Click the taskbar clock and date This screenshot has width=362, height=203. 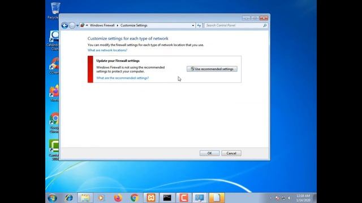click(303, 198)
